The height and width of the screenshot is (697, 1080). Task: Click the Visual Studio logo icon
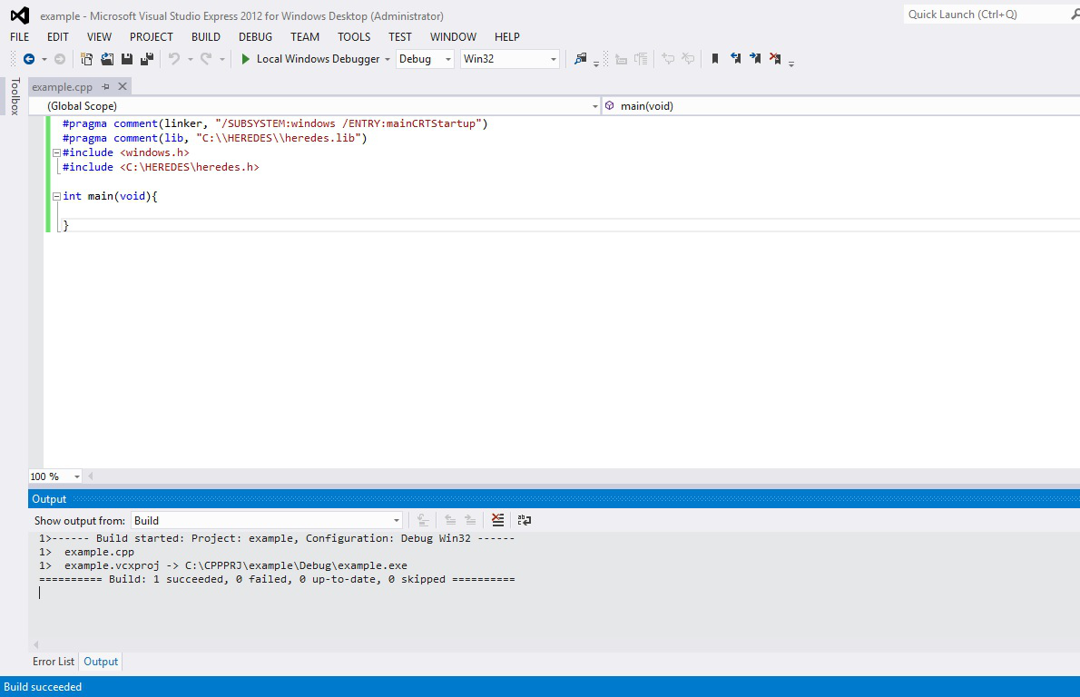coord(19,15)
